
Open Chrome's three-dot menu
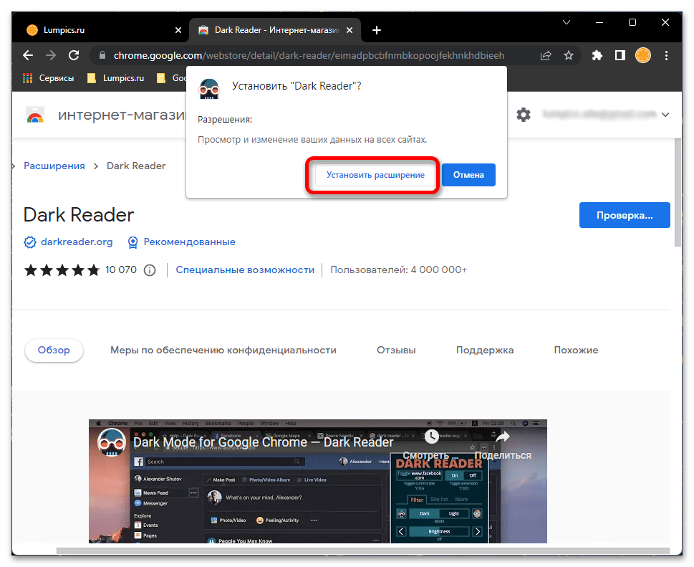tap(666, 55)
